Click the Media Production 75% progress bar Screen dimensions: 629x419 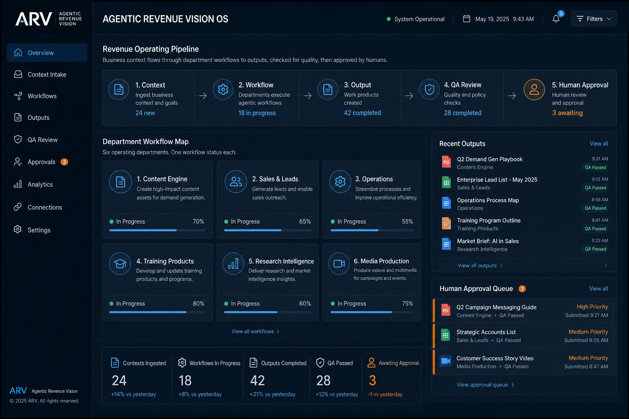372,312
